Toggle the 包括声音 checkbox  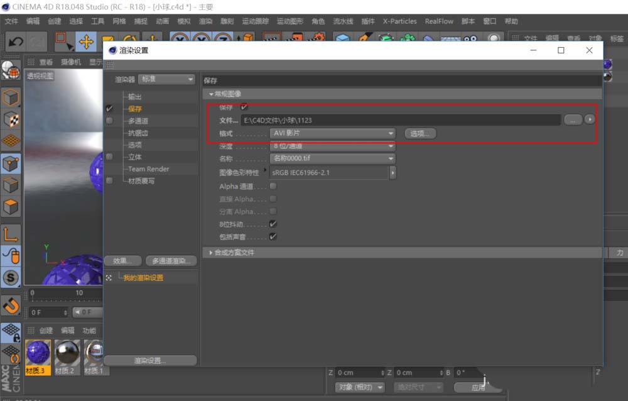pyautogui.click(x=273, y=236)
